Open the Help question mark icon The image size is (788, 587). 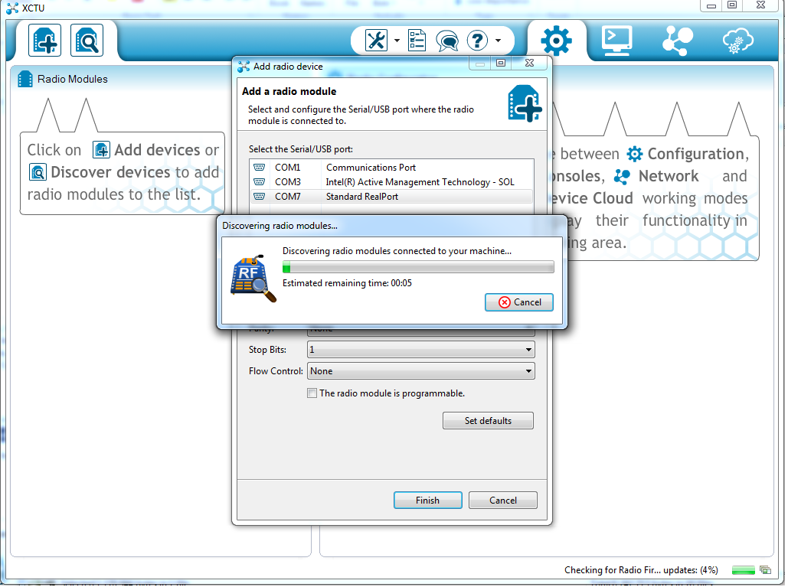coord(477,41)
